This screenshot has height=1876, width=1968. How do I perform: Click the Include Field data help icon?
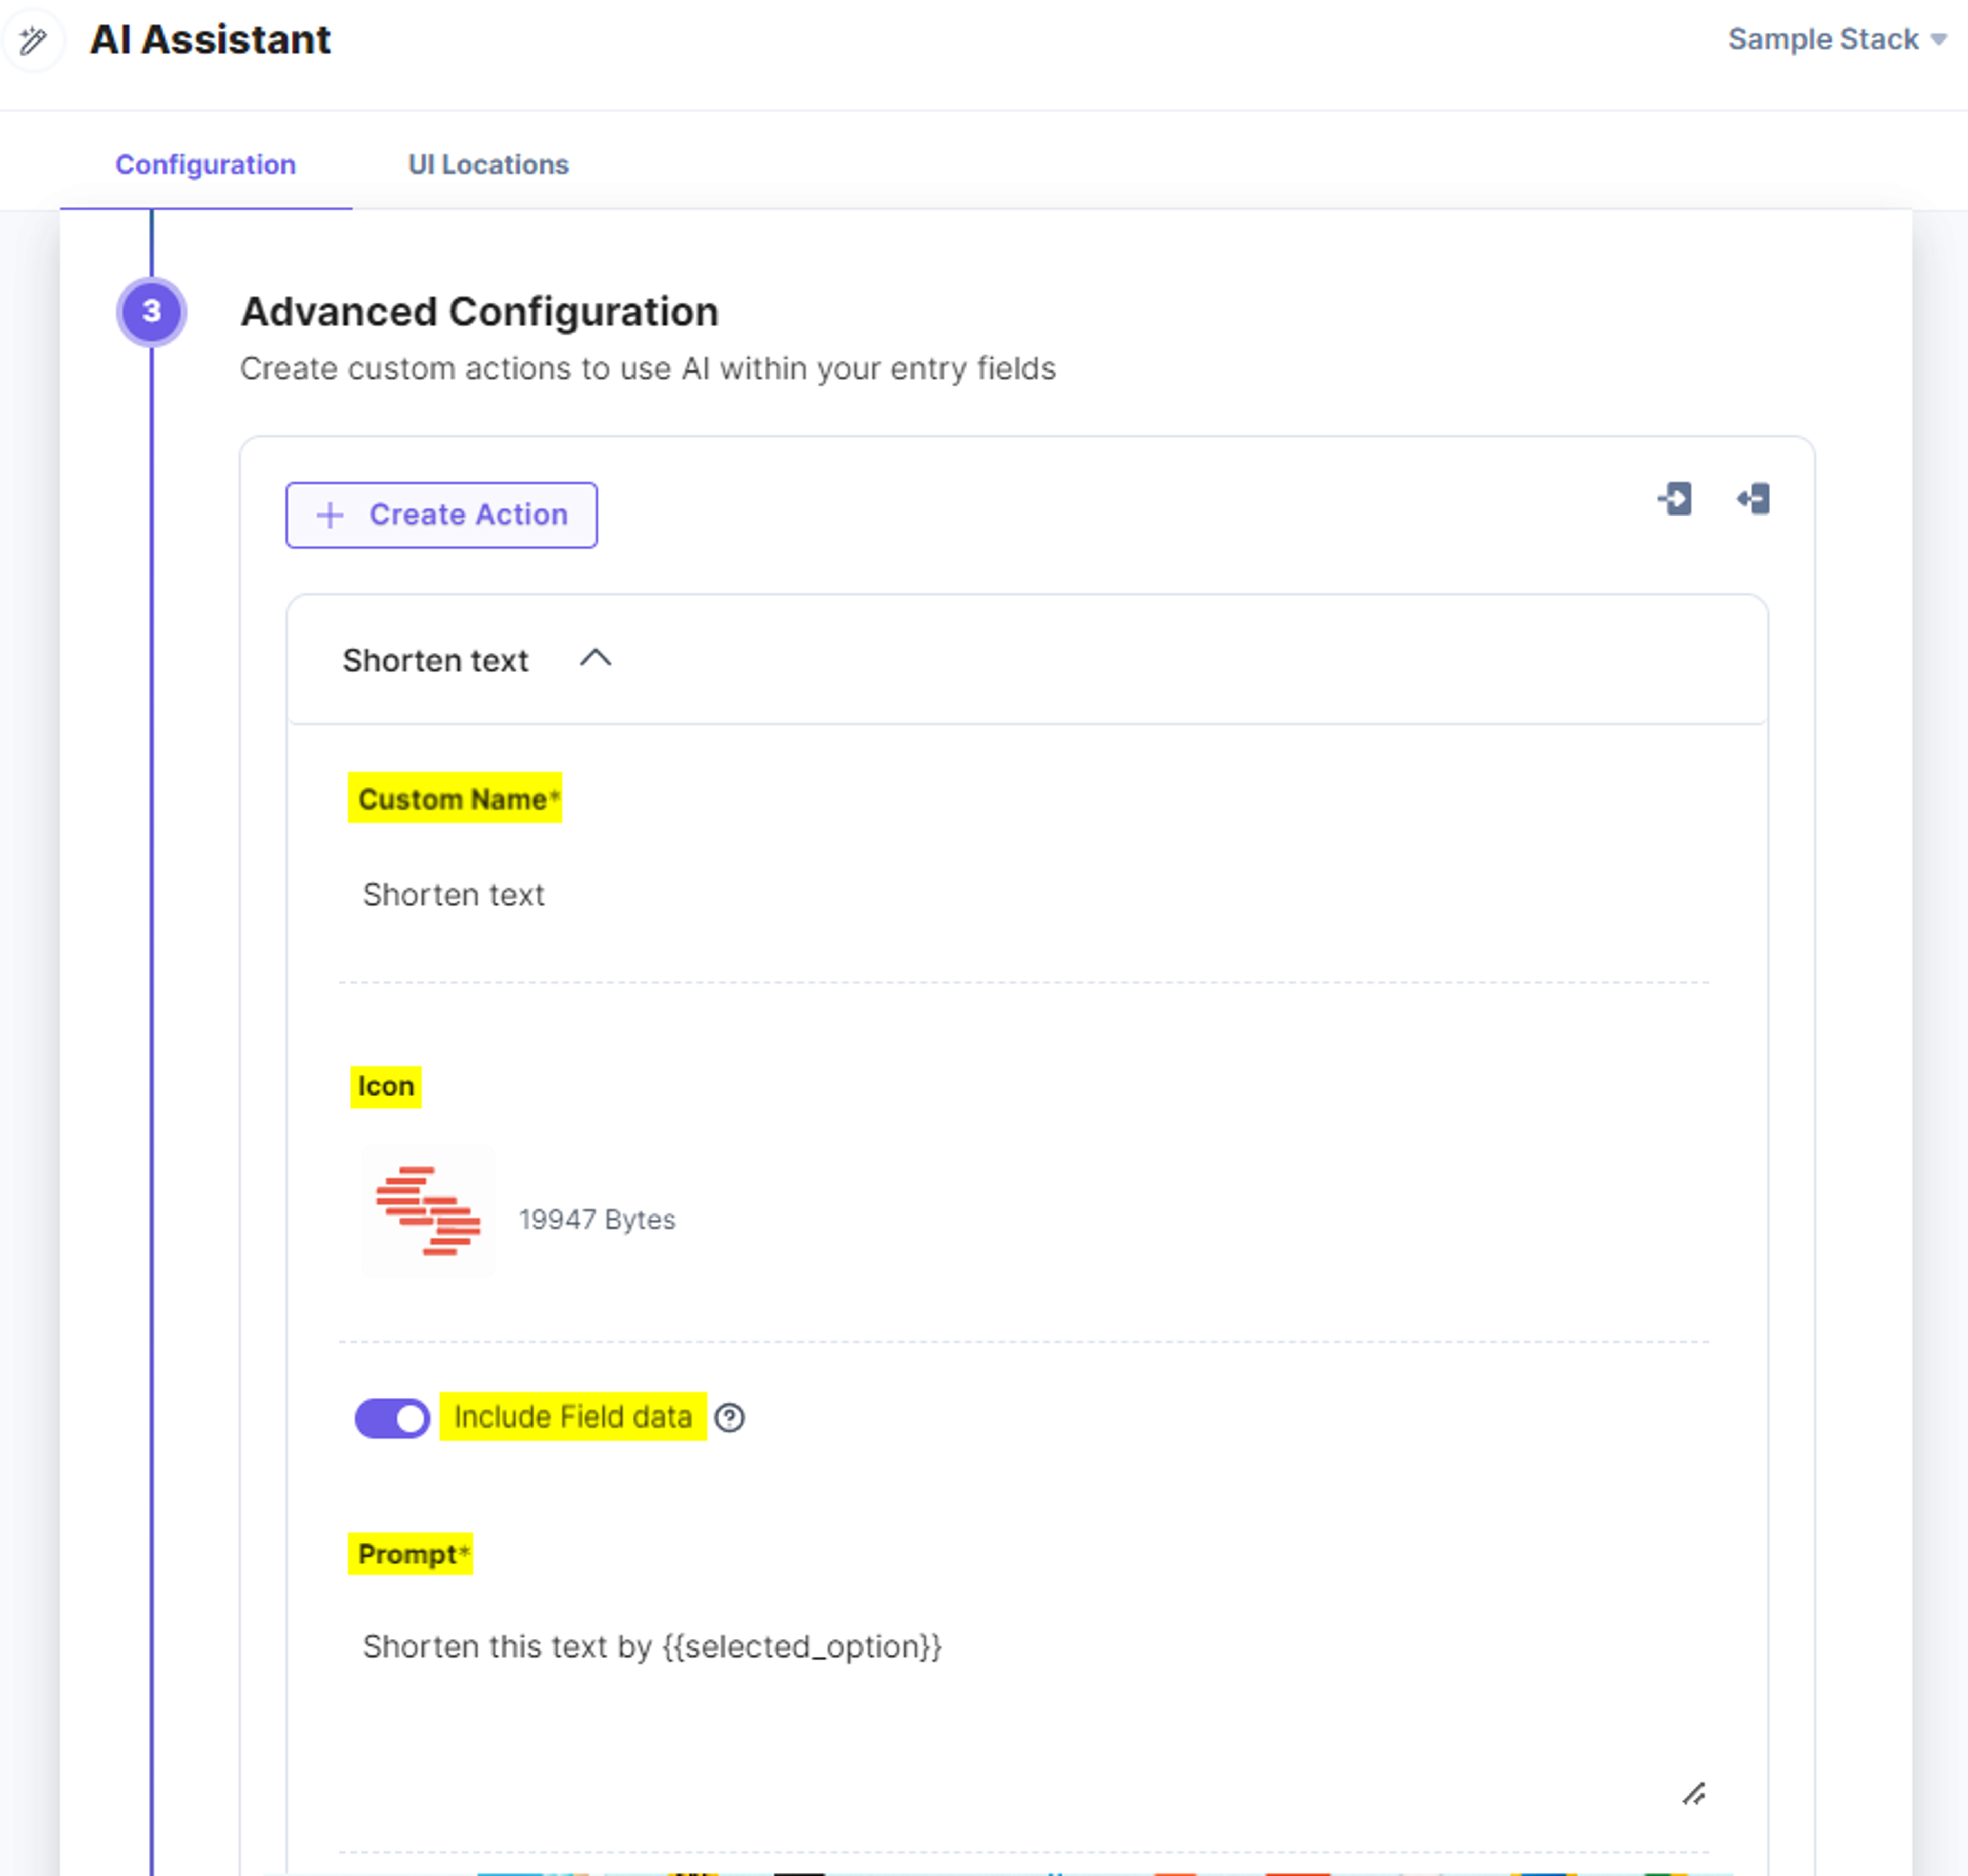click(x=730, y=1418)
